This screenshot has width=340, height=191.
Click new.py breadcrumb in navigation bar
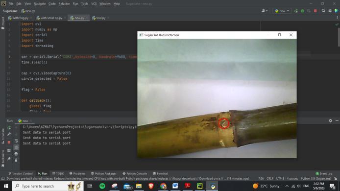(x=28, y=11)
